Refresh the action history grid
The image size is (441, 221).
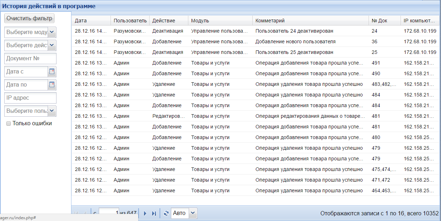click(166, 213)
